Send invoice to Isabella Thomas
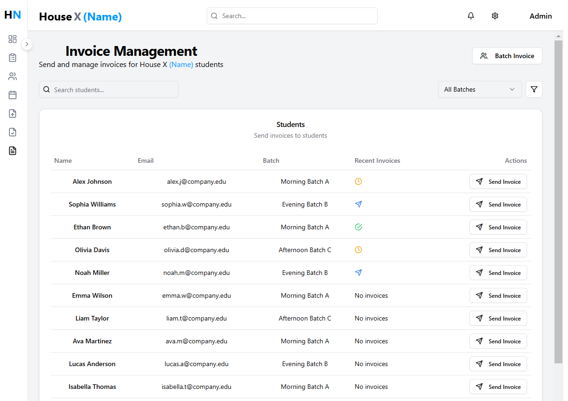Screen dimensions: 568x401 [x=498, y=387]
